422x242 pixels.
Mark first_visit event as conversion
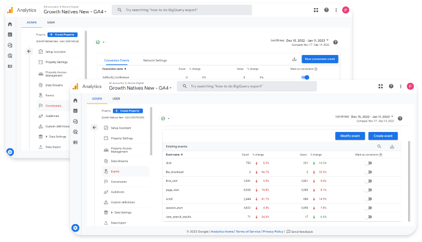[368, 181]
